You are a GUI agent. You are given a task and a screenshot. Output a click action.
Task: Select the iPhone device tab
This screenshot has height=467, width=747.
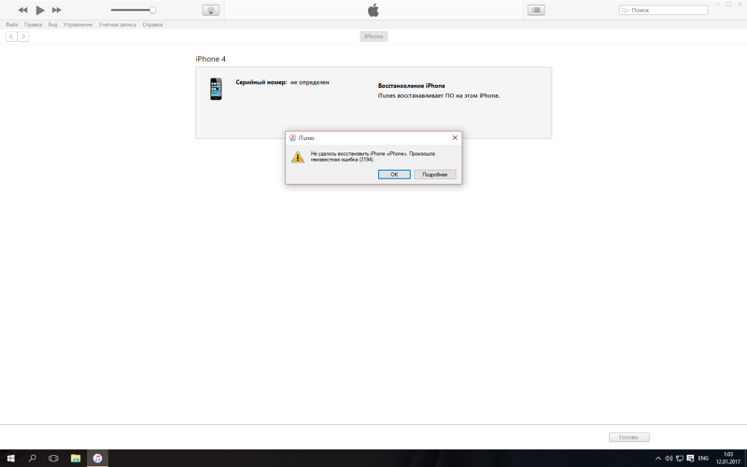click(373, 36)
